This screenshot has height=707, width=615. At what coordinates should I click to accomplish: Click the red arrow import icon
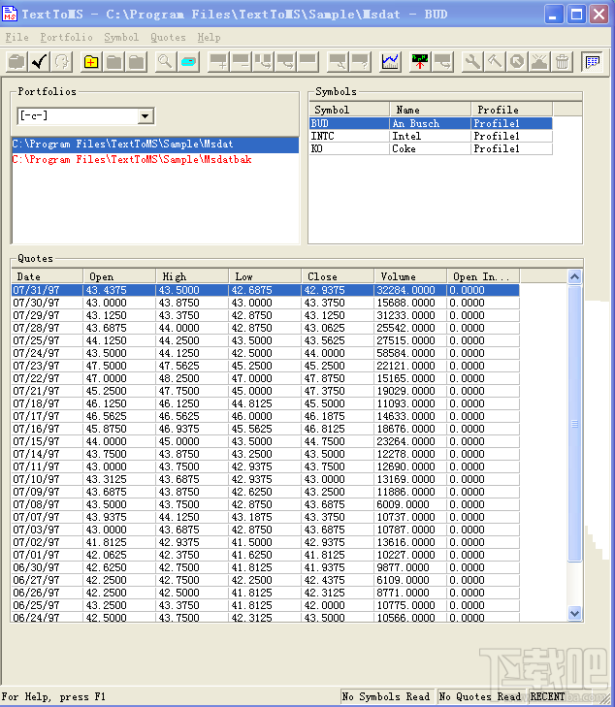[x=420, y=62]
